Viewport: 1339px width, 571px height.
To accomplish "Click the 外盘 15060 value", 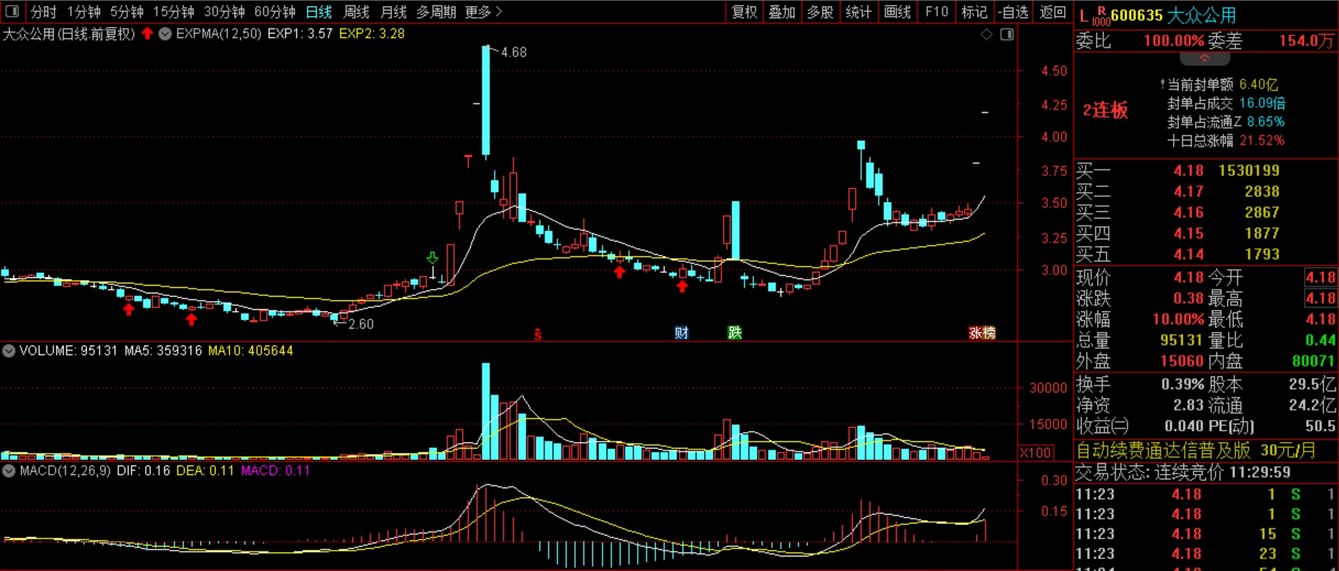I will click(1182, 362).
